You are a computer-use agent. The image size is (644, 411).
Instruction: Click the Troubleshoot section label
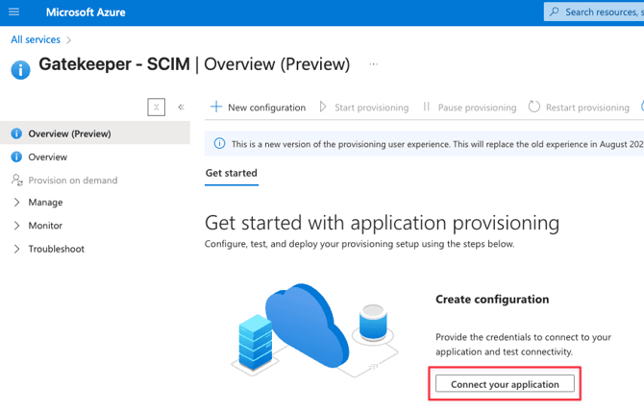(x=57, y=249)
